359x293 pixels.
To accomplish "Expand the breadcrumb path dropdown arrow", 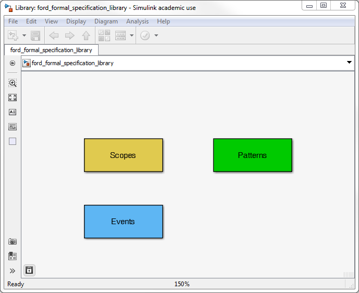I will (x=349, y=63).
